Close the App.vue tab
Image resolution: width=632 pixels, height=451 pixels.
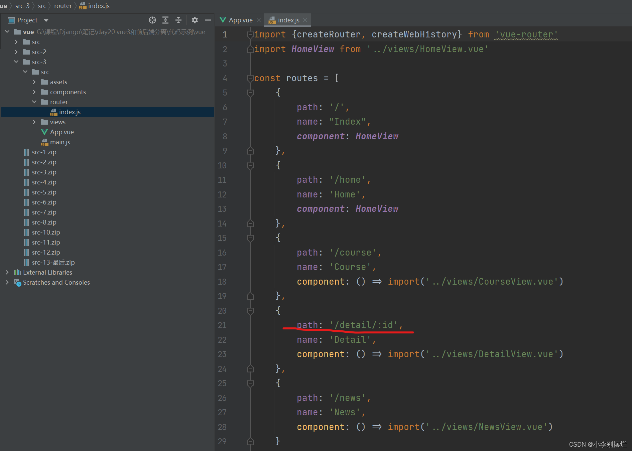coord(259,20)
